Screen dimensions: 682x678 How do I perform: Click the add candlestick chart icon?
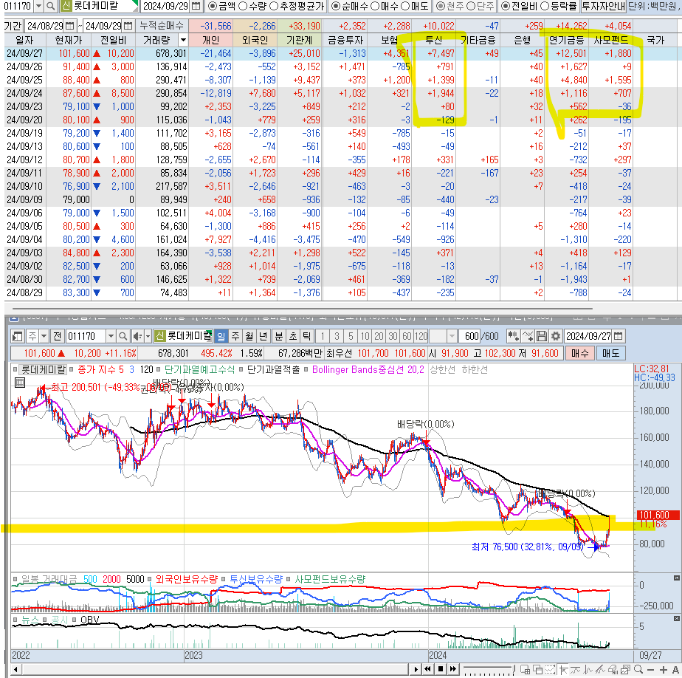coord(513,336)
